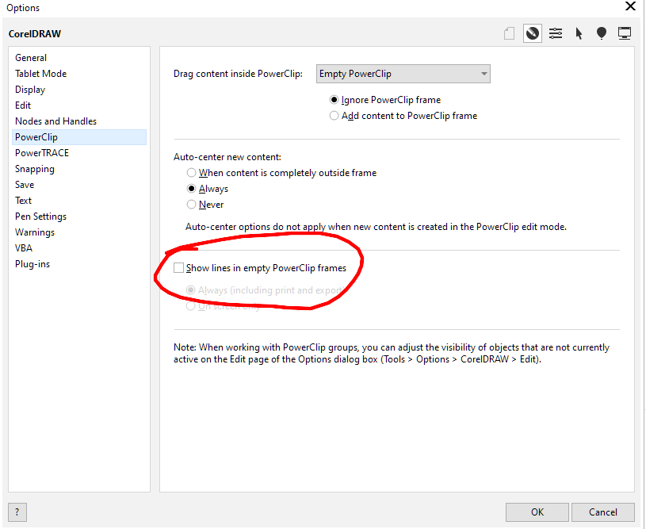Open the Document options icon
The width and height of the screenshot is (646, 529).
click(509, 33)
